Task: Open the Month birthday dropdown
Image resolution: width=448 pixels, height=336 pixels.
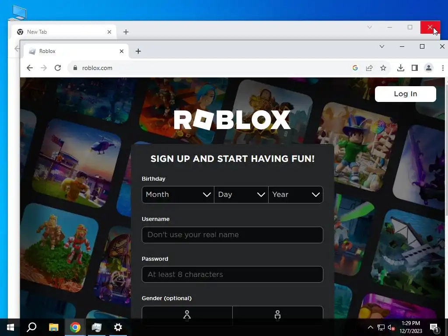Action: click(178, 195)
